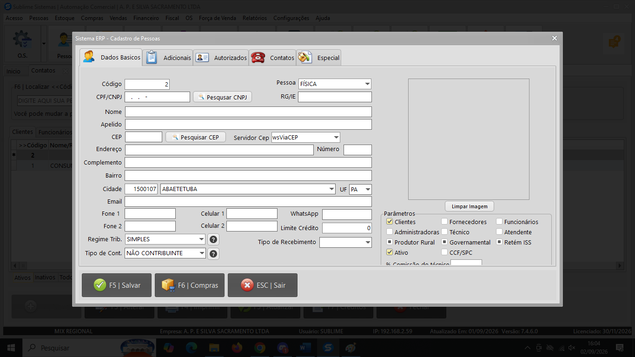Image resolution: width=635 pixels, height=357 pixels.
Task: Go to the Contatos tab in dialog
Action: [x=272, y=58]
